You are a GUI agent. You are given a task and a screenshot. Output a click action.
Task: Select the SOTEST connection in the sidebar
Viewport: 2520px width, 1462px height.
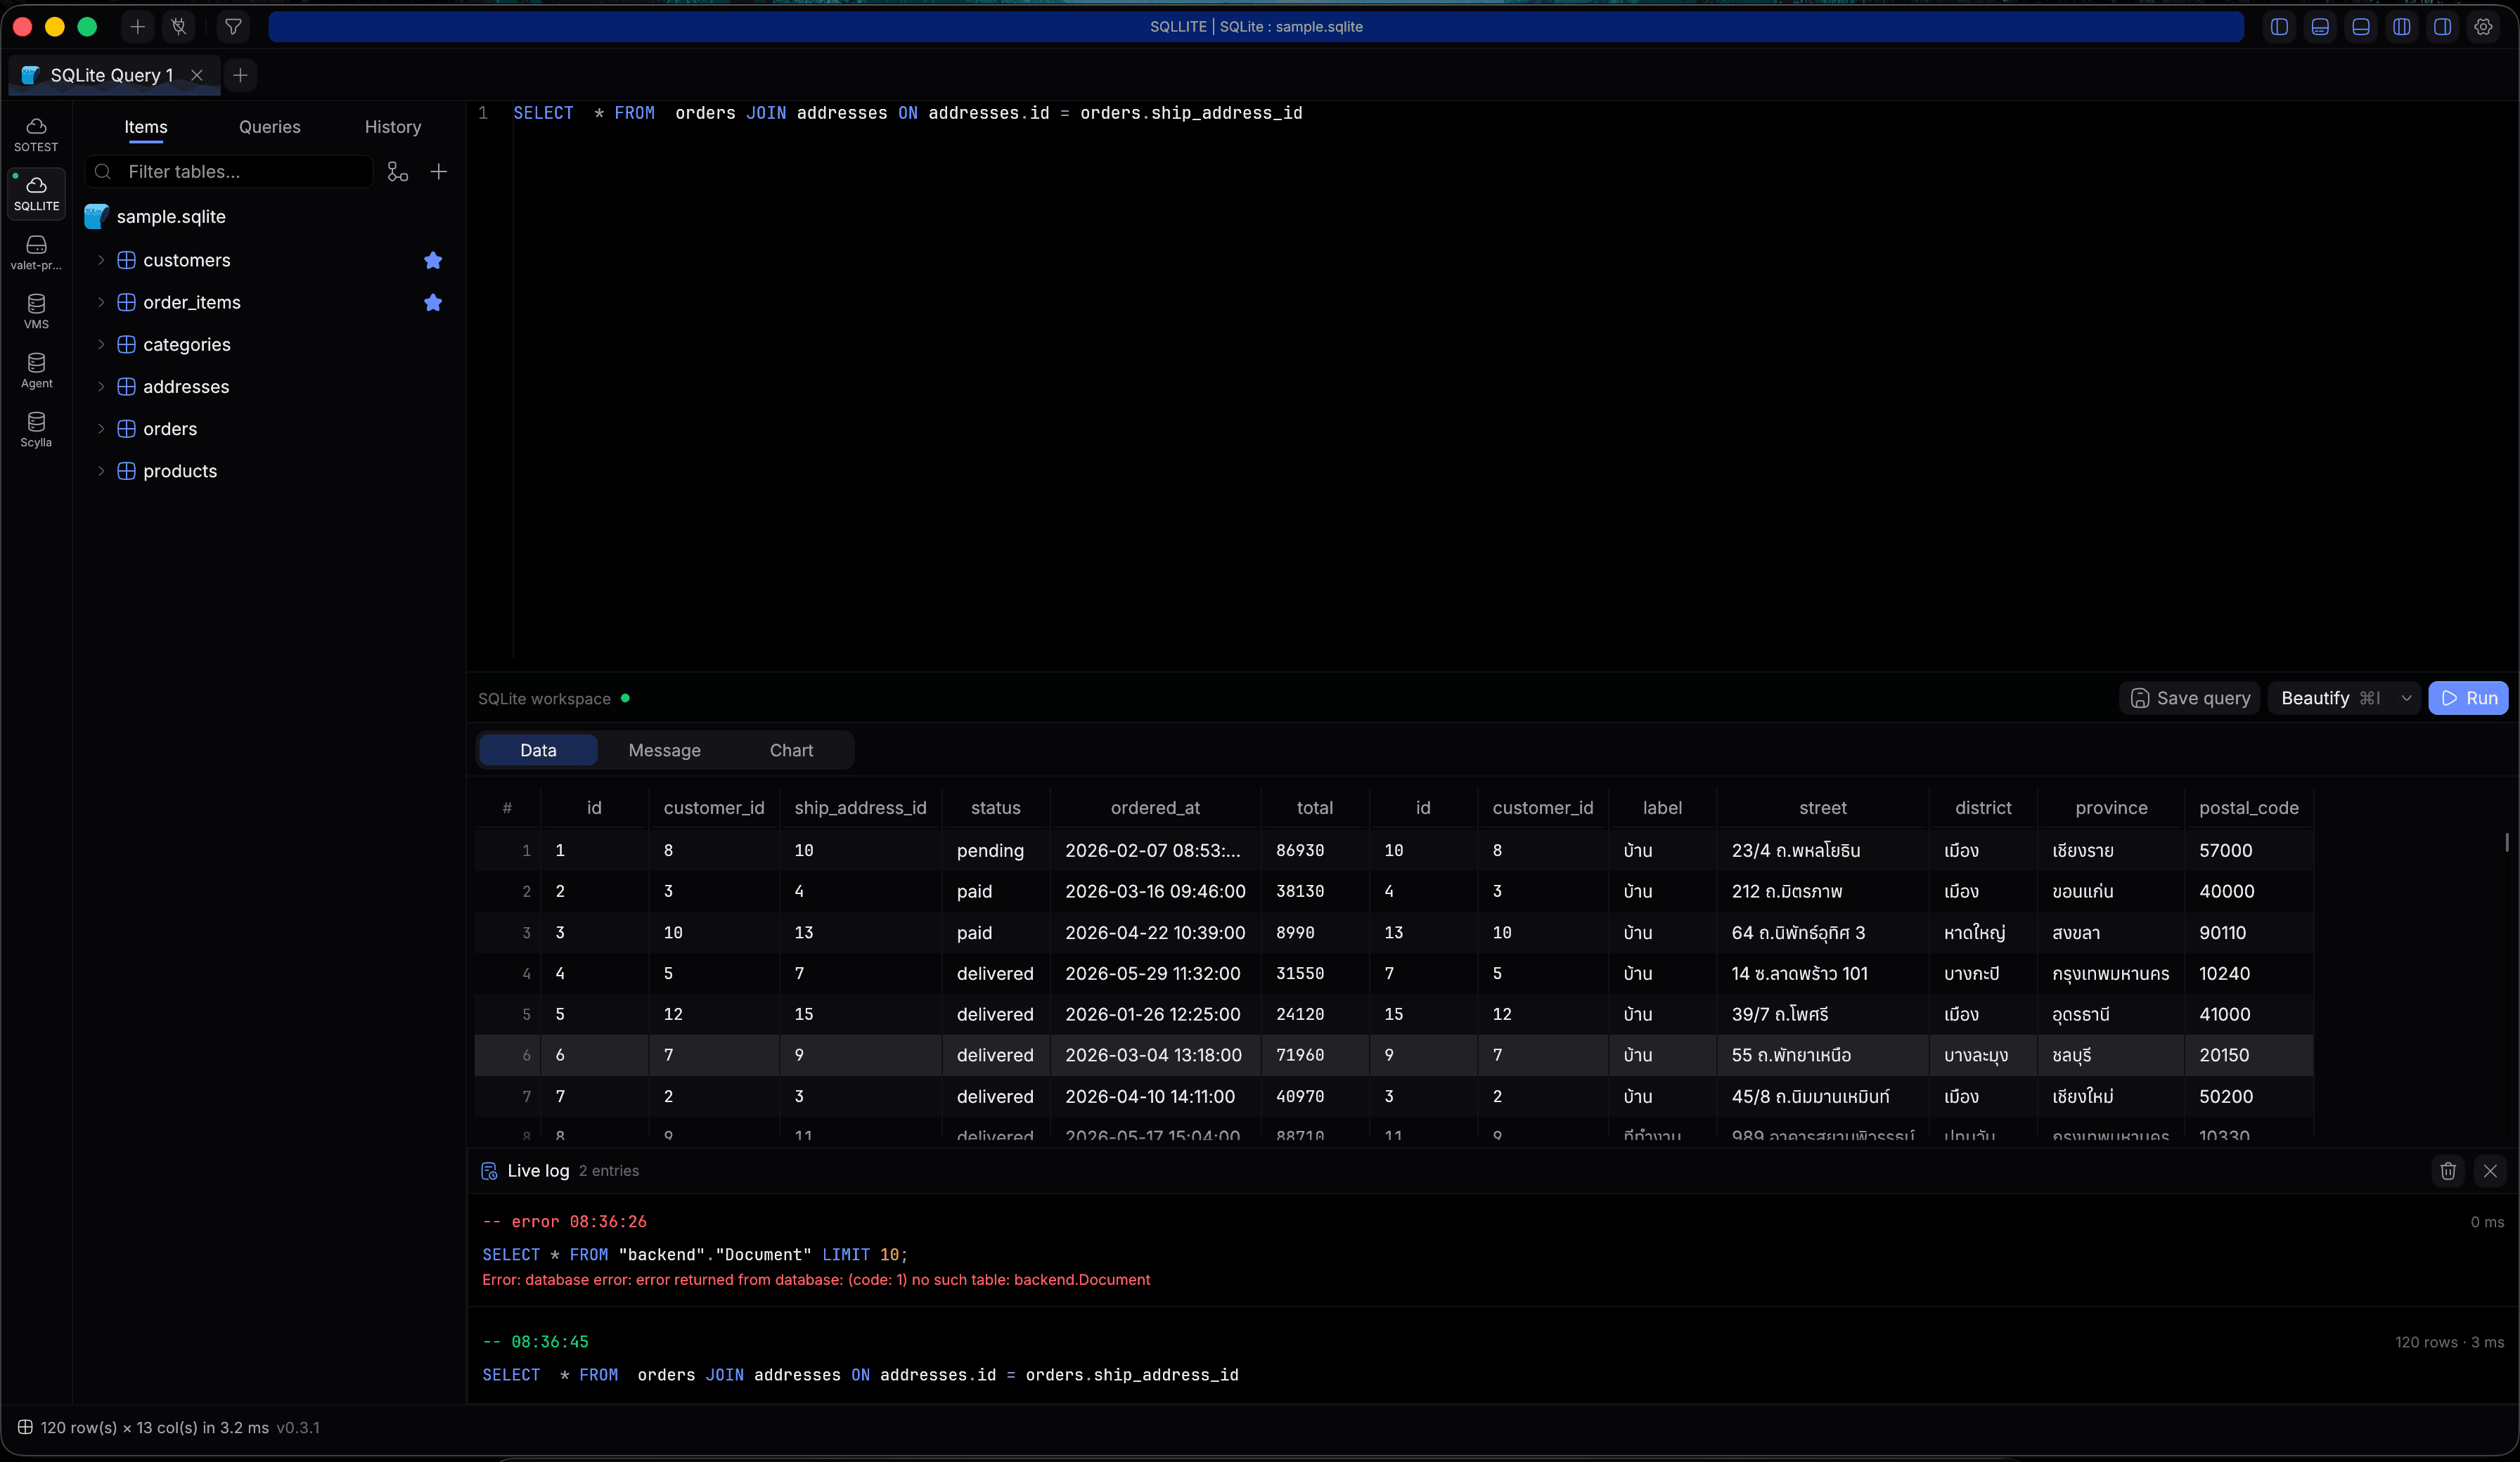(36, 135)
